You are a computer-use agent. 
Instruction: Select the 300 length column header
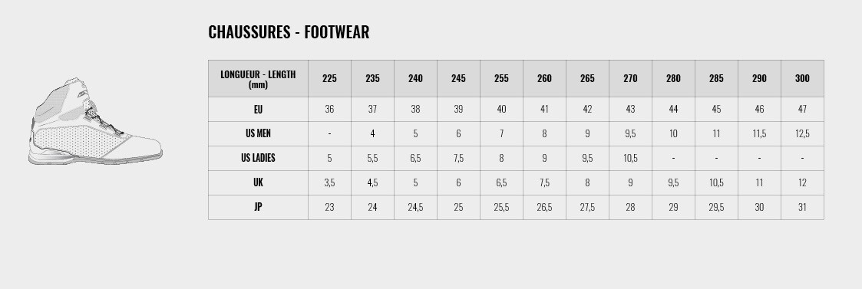(x=802, y=78)
